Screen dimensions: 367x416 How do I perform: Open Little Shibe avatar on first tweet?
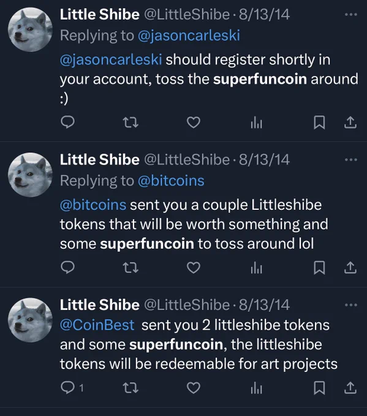(x=30, y=29)
